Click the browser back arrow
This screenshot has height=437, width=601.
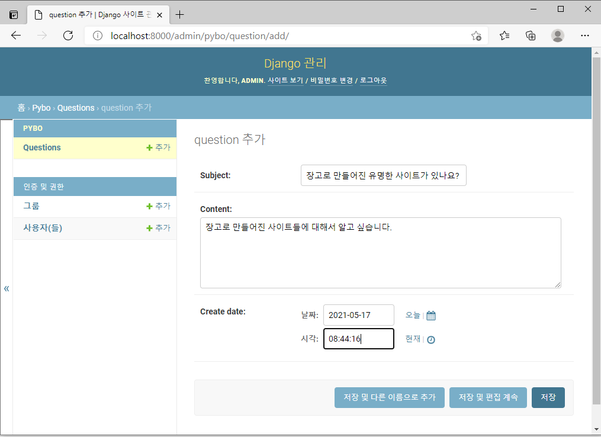point(16,36)
